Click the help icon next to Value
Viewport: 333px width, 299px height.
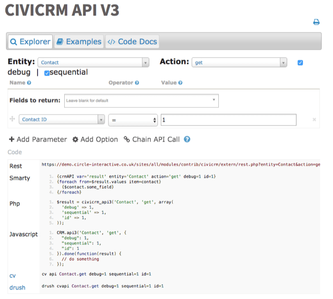point(181,83)
